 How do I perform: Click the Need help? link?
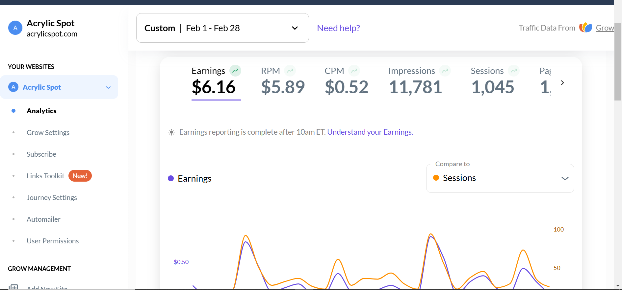(338, 28)
